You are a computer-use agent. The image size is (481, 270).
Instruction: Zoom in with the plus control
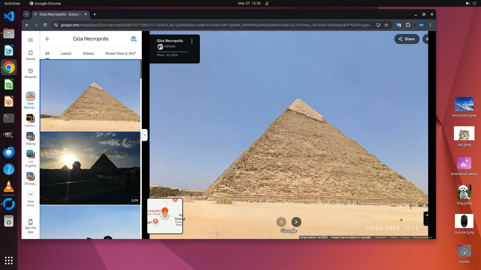tap(427, 215)
